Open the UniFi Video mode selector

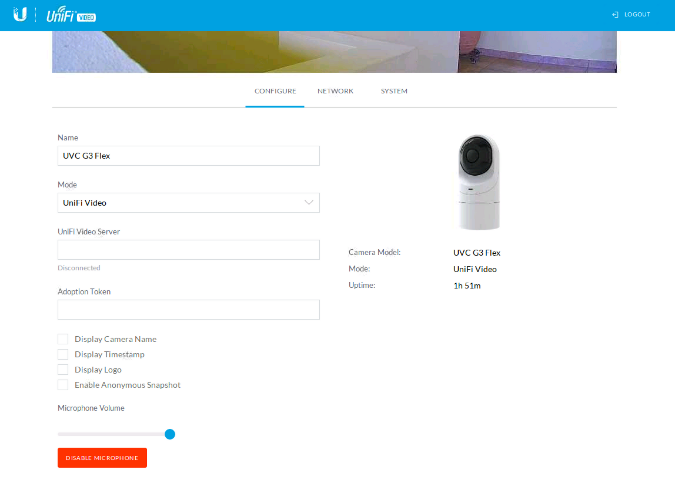(x=182, y=203)
